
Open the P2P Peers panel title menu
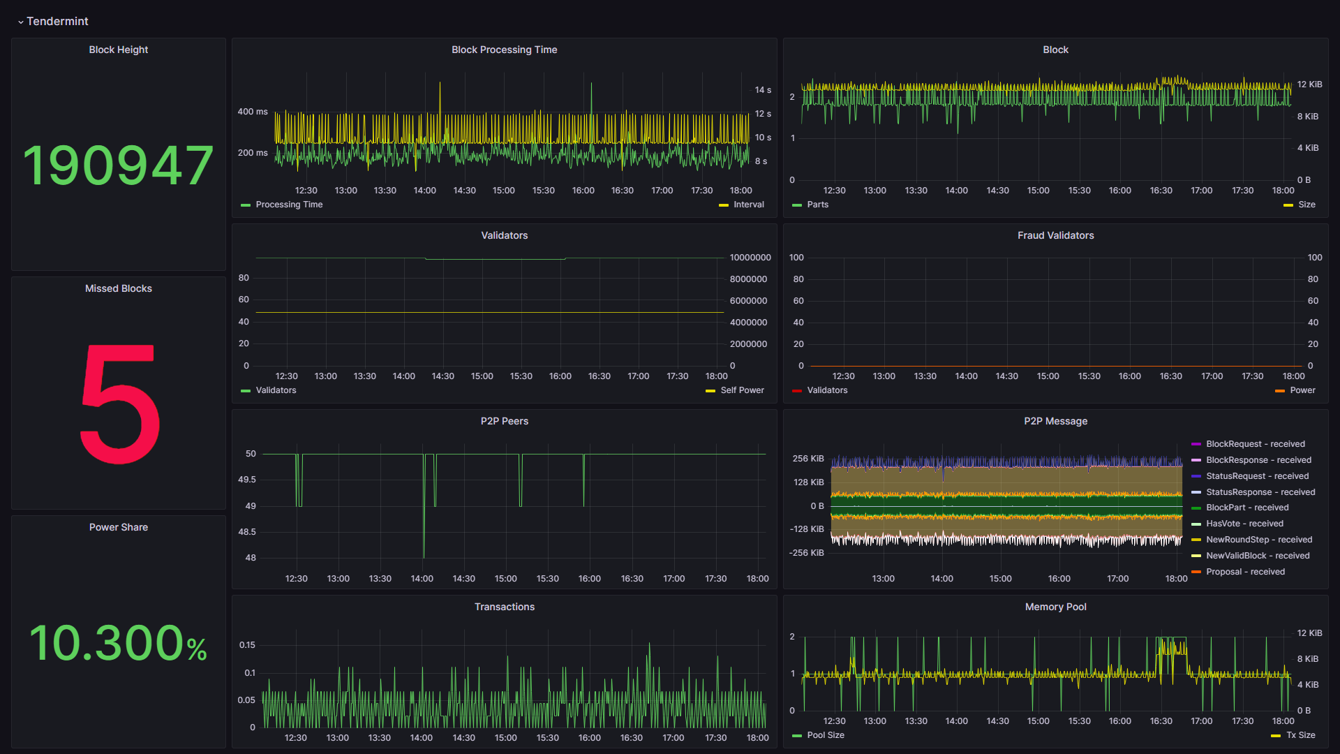(x=504, y=421)
